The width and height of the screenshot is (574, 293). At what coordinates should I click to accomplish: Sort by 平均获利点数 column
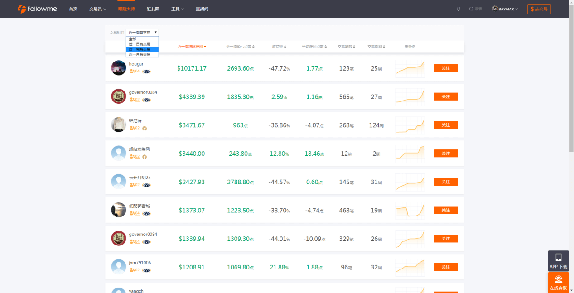pyautogui.click(x=314, y=47)
